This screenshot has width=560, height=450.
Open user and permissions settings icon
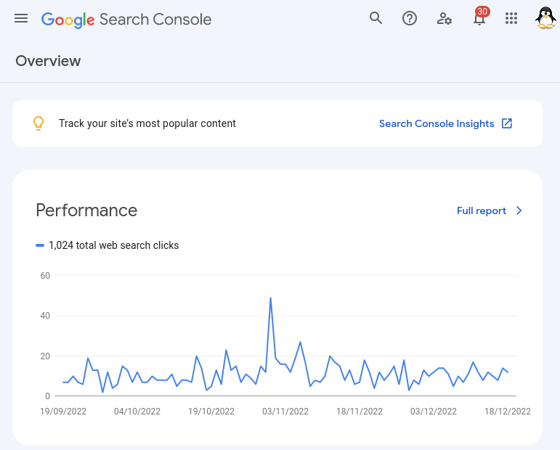coord(444,18)
